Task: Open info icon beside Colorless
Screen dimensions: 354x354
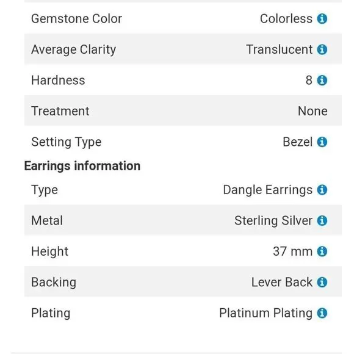Action: pyautogui.click(x=322, y=19)
